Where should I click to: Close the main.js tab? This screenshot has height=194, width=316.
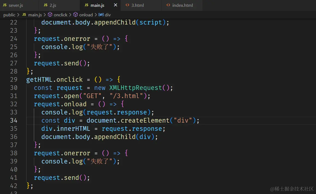click(116, 5)
